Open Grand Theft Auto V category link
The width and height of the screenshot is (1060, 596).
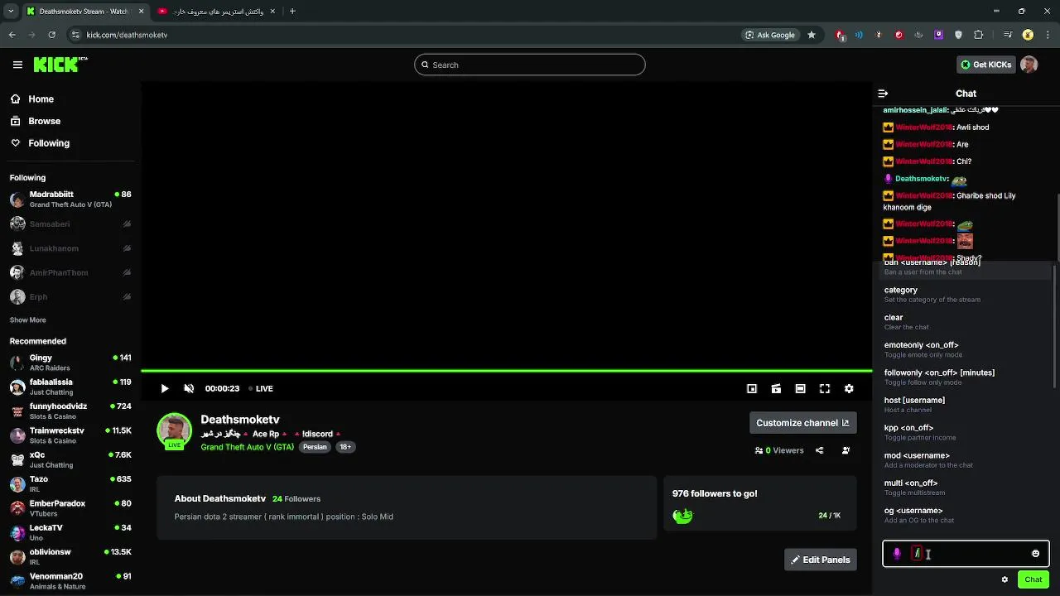[247, 447]
